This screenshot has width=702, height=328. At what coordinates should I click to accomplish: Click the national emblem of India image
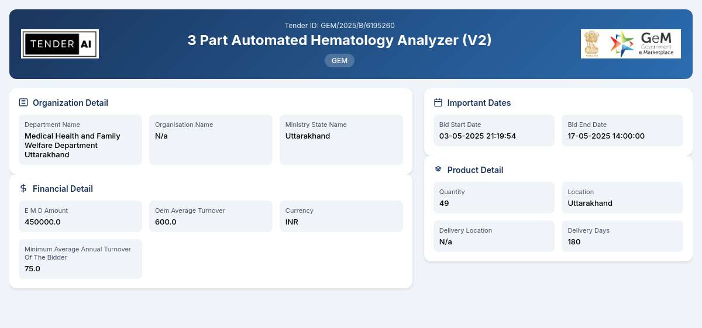click(591, 44)
